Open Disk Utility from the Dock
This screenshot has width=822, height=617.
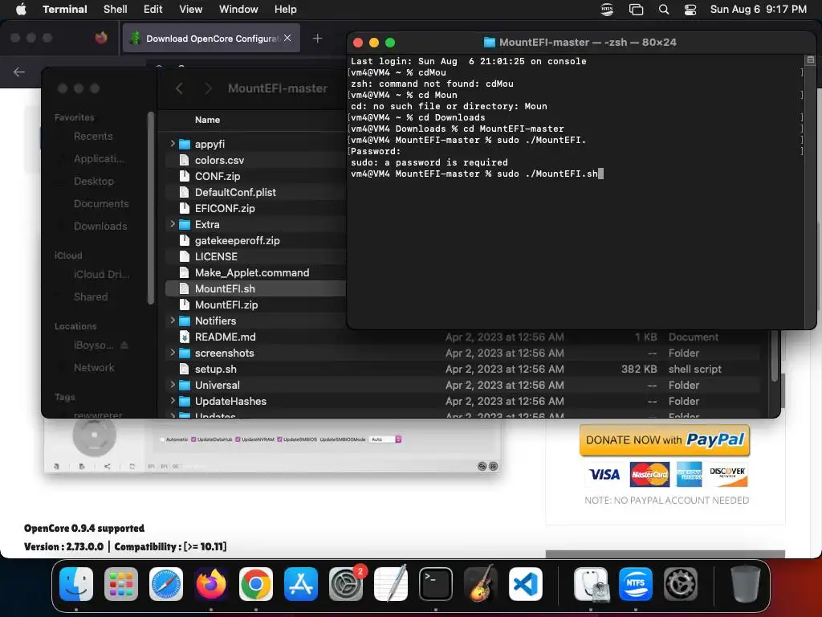[591, 584]
